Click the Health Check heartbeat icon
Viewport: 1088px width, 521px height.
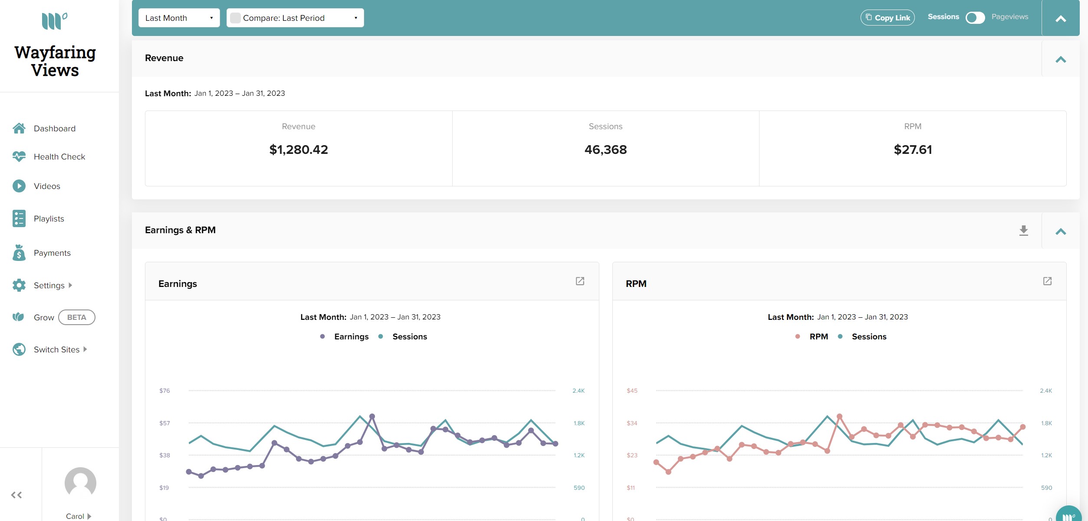coord(19,156)
